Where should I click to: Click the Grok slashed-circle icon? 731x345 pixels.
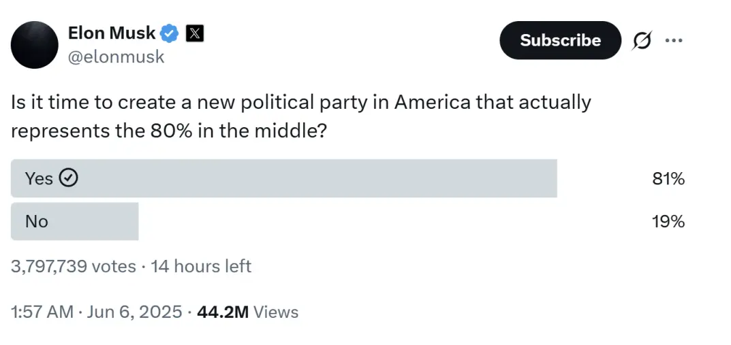point(642,41)
